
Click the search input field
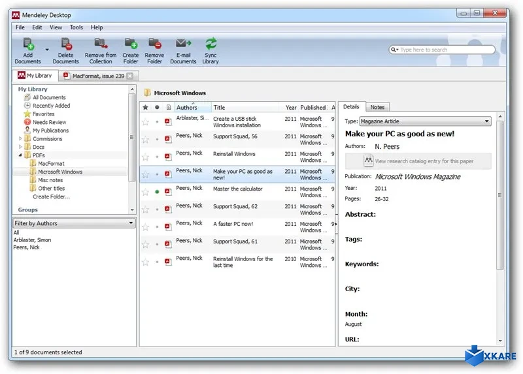[x=445, y=50]
